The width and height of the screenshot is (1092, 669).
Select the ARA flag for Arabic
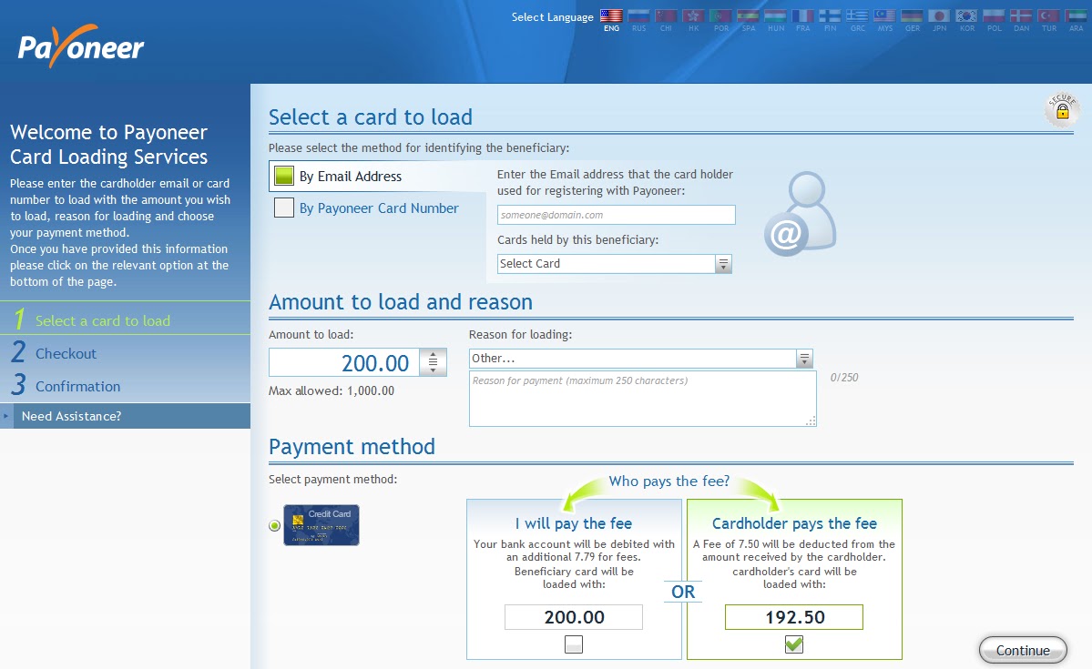pos(1076,15)
